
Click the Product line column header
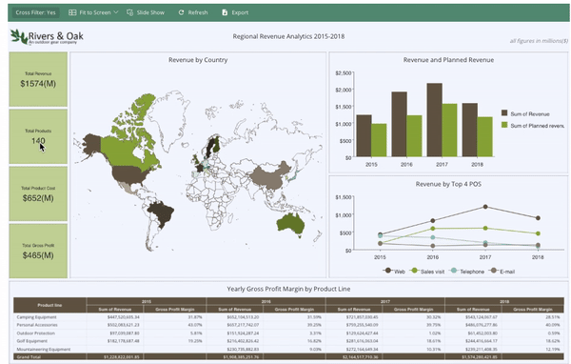point(49,305)
